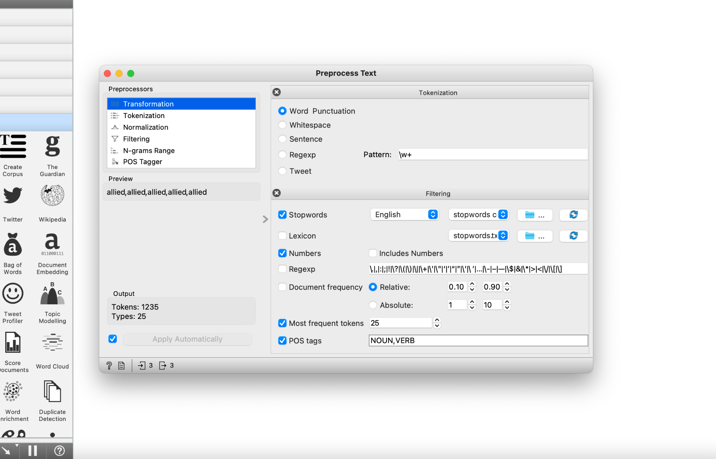Open the report document icon
716x459 pixels.
121,365
